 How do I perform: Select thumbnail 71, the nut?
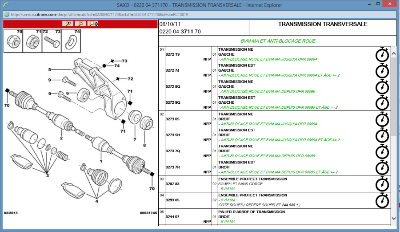click(32, 41)
